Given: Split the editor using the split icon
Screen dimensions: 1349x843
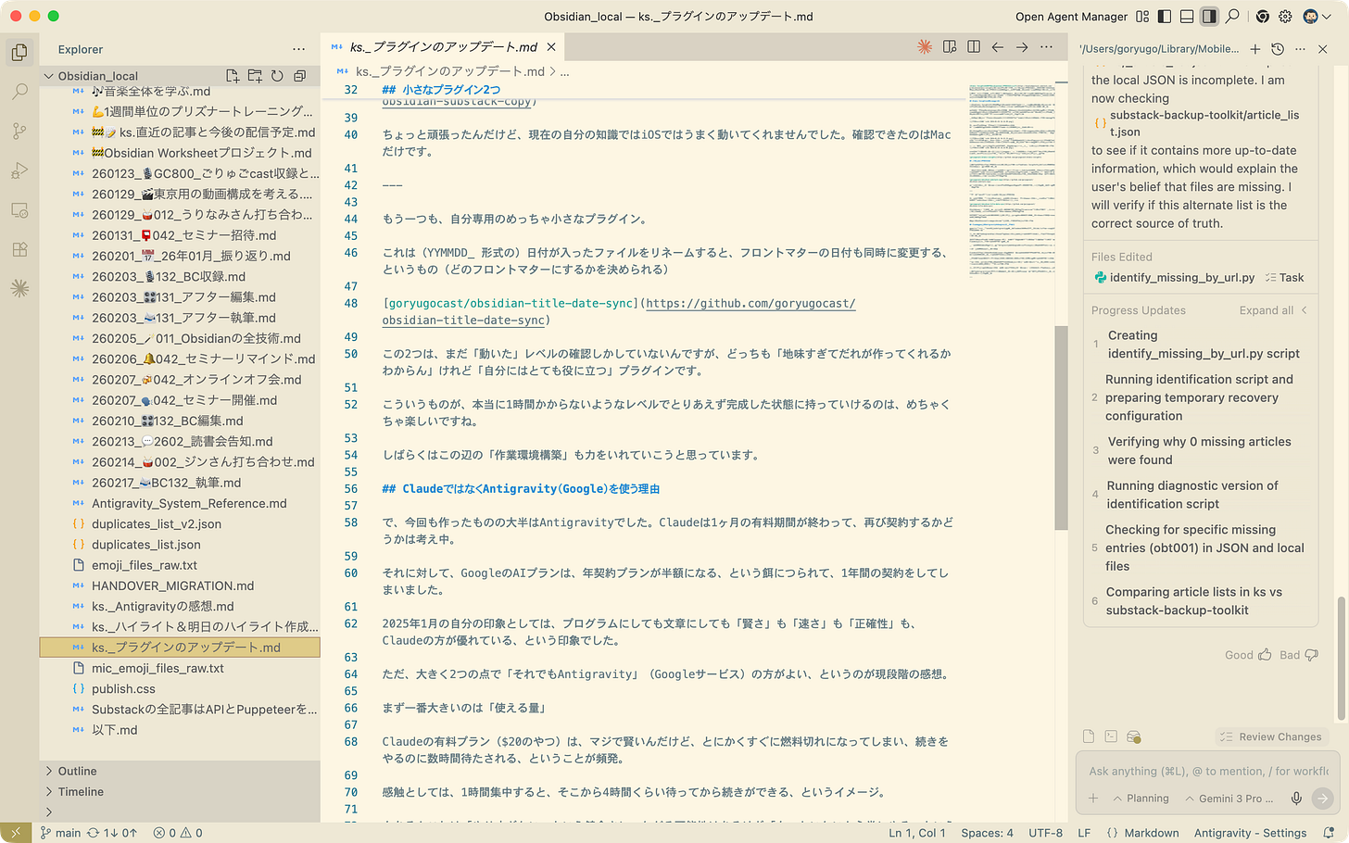Looking at the screenshot, I should [973, 45].
